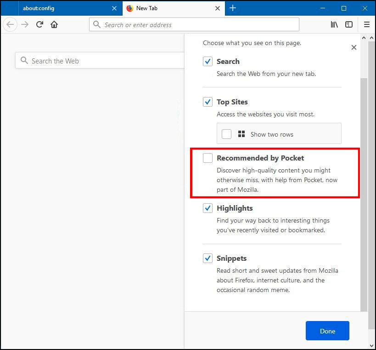Uncheck the Highlights checkbox
The width and height of the screenshot is (376, 350).
(x=208, y=208)
